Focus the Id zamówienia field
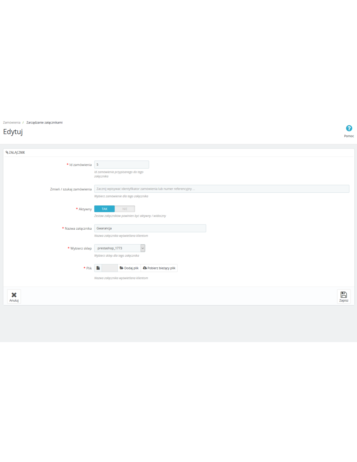This screenshot has height=462, width=357. [122, 165]
